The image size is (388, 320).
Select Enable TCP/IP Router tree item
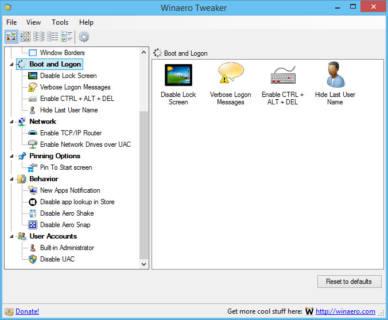pyautogui.click(x=71, y=133)
